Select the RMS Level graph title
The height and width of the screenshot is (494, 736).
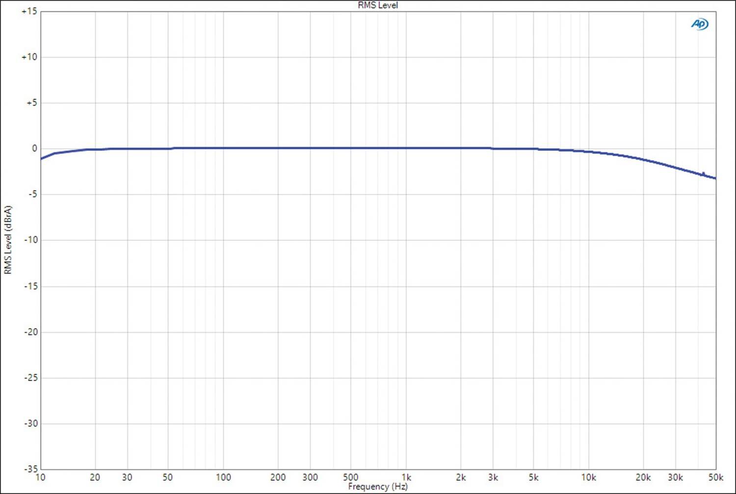click(x=378, y=5)
